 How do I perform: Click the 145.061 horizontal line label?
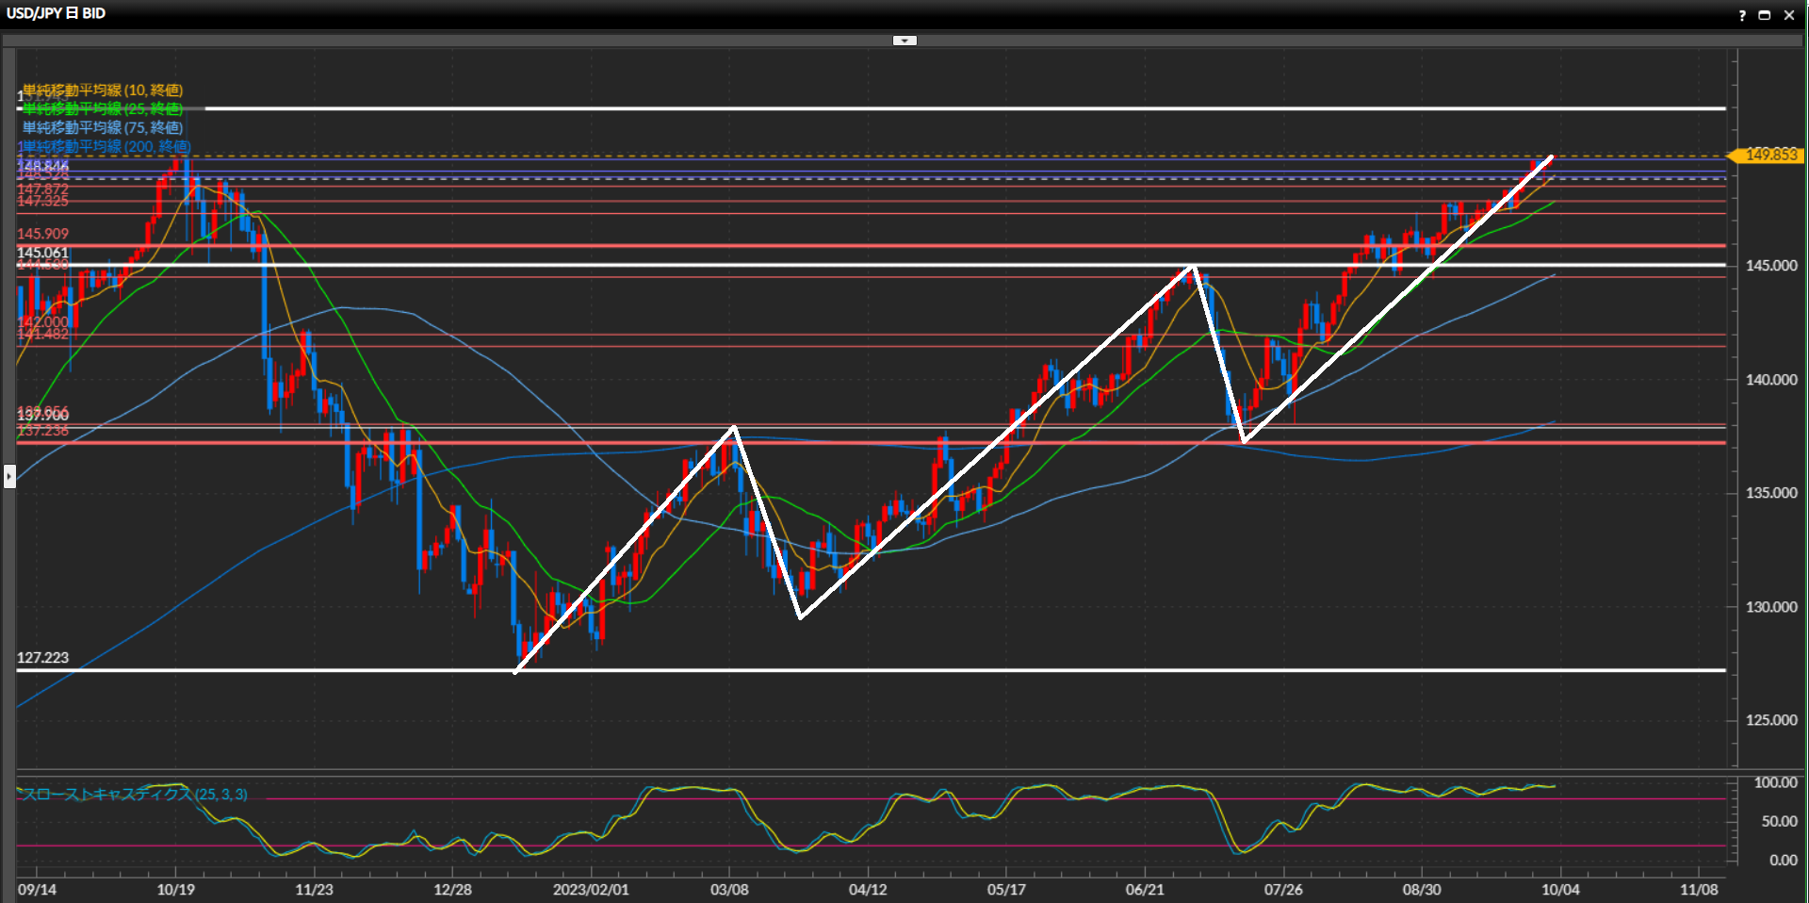[42, 253]
